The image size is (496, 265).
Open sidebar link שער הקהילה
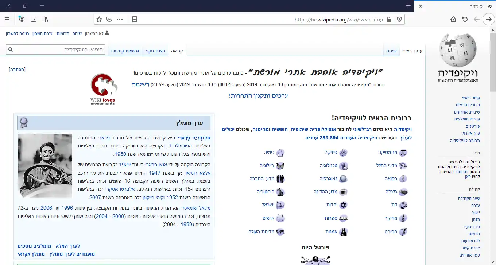pyautogui.click(x=469, y=198)
